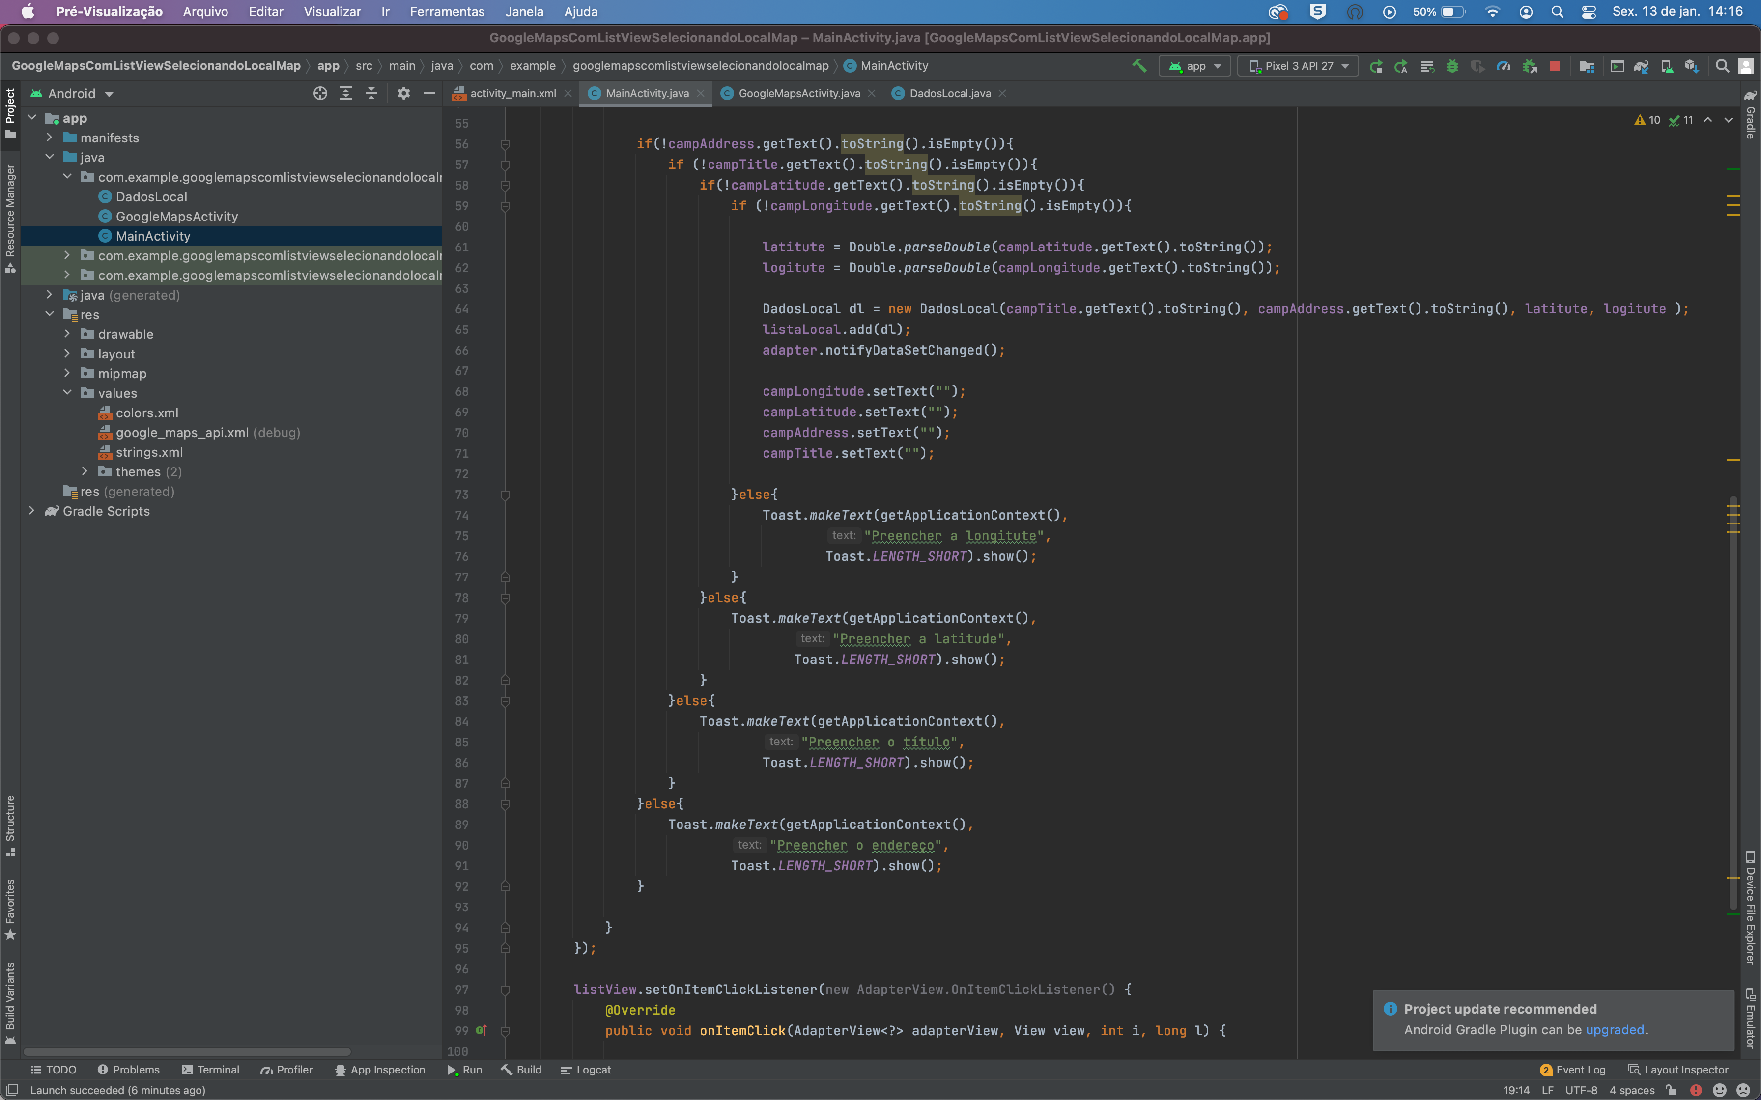Open the SDK Manager box icon
Viewport: 1761px width, 1100px height.
(x=1691, y=65)
